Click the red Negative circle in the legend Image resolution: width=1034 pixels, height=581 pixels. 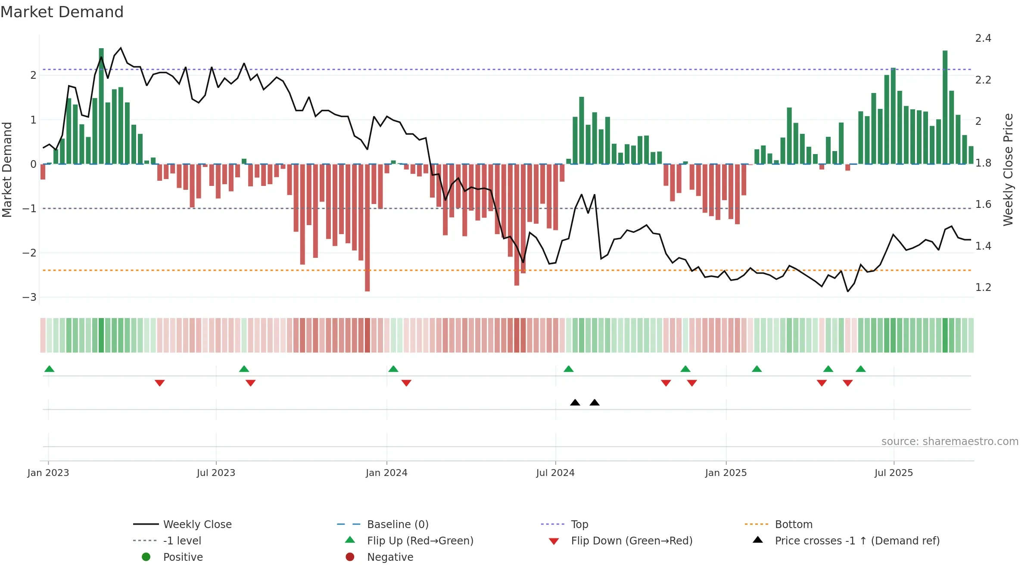coord(350,557)
